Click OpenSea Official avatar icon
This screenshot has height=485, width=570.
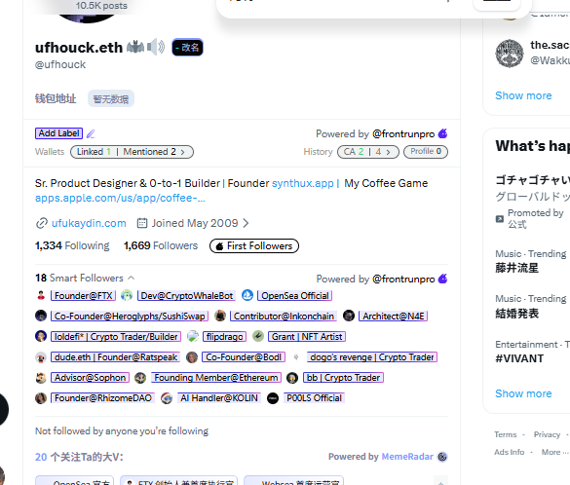pyautogui.click(x=247, y=295)
